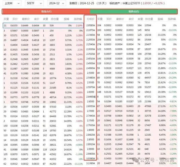Expand the 50ETF underlying dropdown
The height and width of the screenshot is (167, 180).
[x=34, y=3]
